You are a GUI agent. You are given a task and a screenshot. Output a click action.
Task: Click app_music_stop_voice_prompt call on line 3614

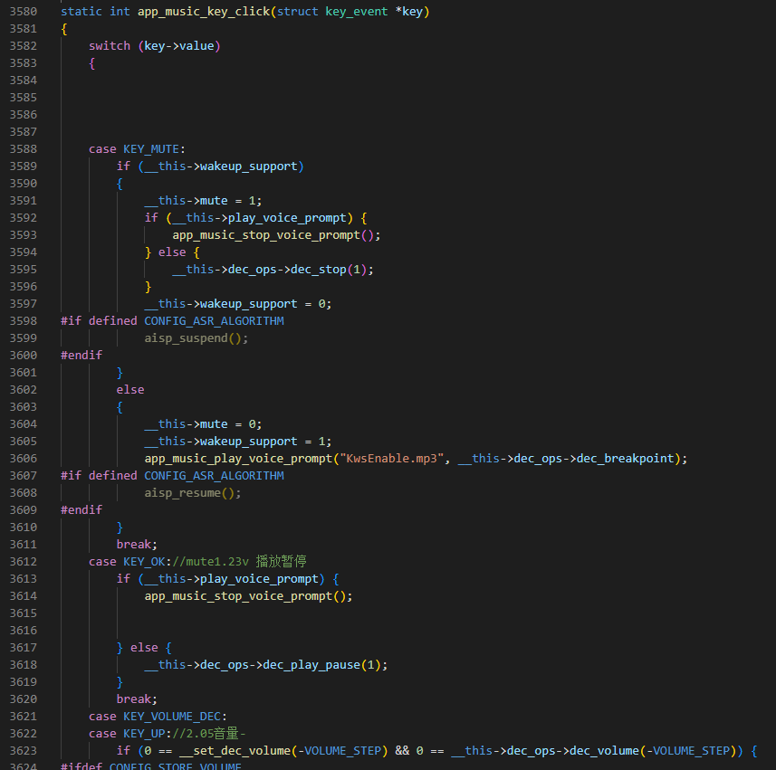click(248, 596)
